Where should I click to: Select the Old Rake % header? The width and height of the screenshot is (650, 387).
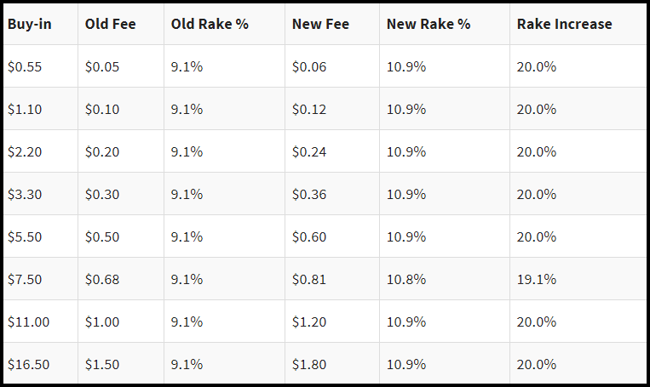(224, 24)
